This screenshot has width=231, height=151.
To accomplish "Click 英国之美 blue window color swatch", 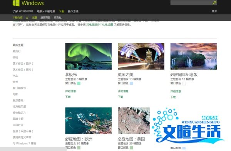I will pos(131,84).
